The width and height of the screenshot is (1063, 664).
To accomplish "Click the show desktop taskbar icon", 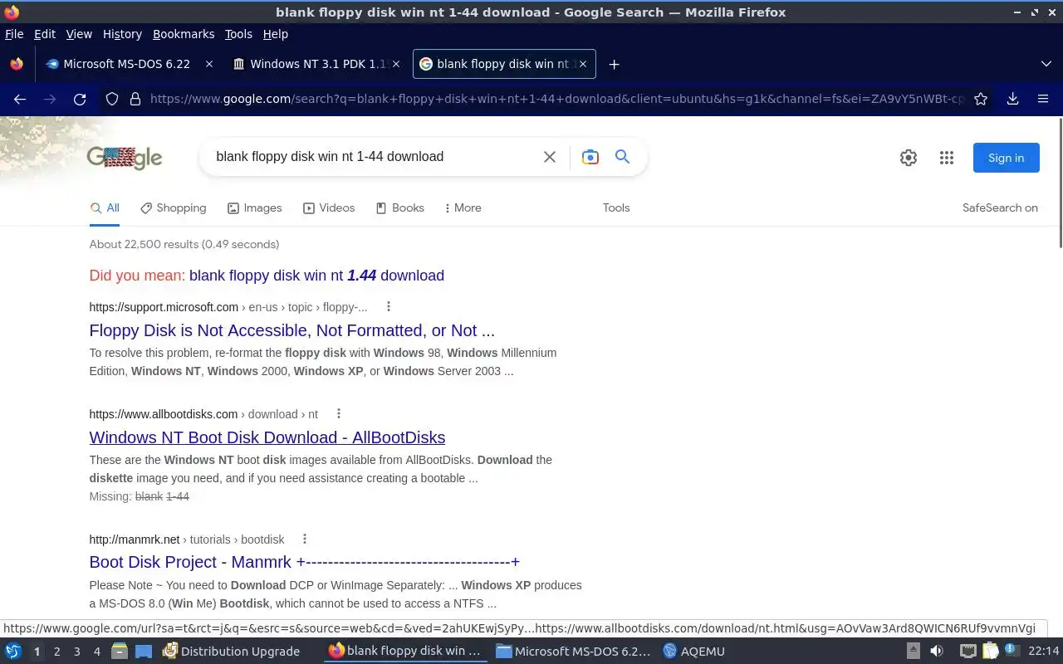I will pos(144,651).
